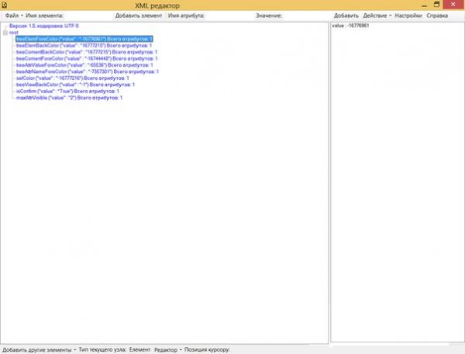Select the treeElemForeColor tree row
465x354 pixels.
pyautogui.click(x=84, y=39)
